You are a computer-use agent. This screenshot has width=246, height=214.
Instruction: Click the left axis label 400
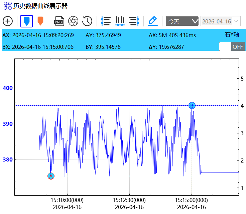[x=8, y=88]
